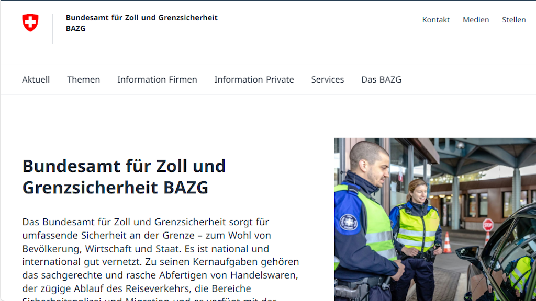
Task: Click the main page heading about BAZG
Action: 124,176
